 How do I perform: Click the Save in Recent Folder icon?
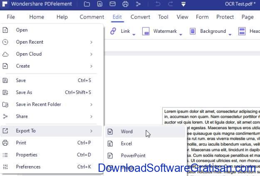coord(5,105)
